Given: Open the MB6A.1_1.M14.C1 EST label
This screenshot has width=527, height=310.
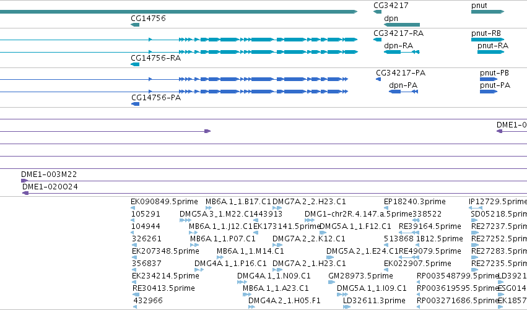Looking at the screenshot, I should [x=250, y=251].
